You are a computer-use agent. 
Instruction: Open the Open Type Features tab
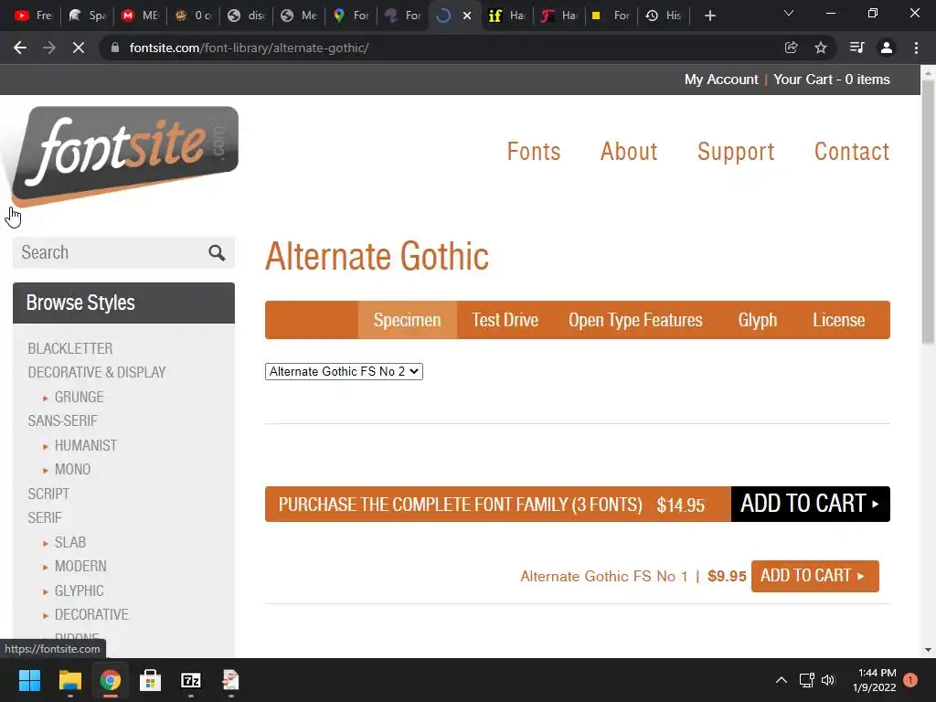[x=635, y=320]
